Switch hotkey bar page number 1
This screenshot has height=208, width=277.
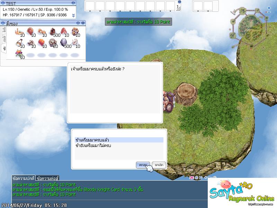pos(178,7)
